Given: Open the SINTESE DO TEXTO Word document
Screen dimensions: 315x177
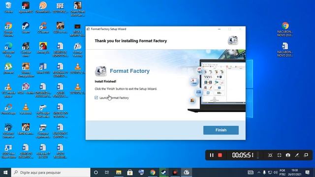Looking at the screenshot, I should tap(60, 111).
